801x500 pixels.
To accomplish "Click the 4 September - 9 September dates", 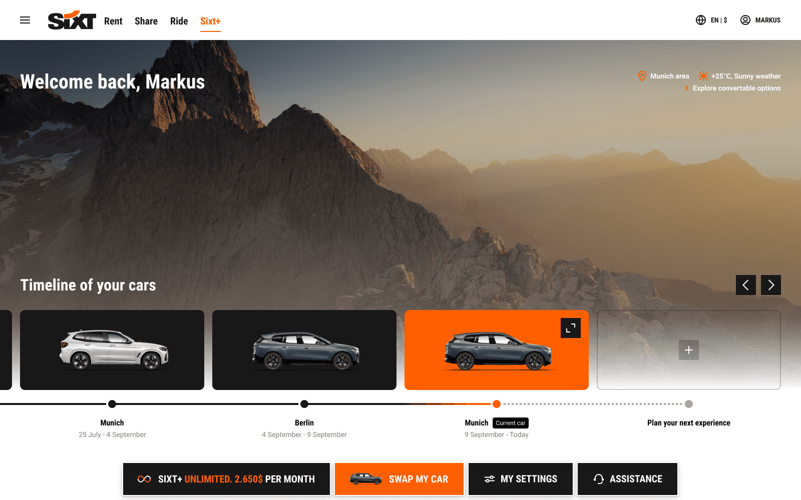I will coord(304,435).
